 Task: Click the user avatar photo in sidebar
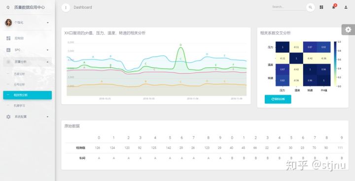(x=8, y=23)
